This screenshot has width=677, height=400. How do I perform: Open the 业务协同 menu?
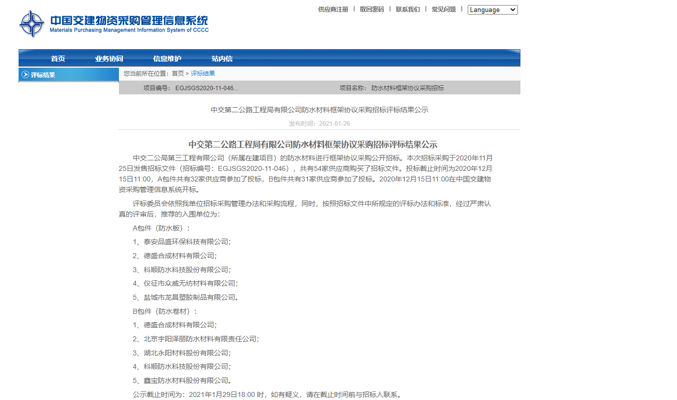(109, 59)
